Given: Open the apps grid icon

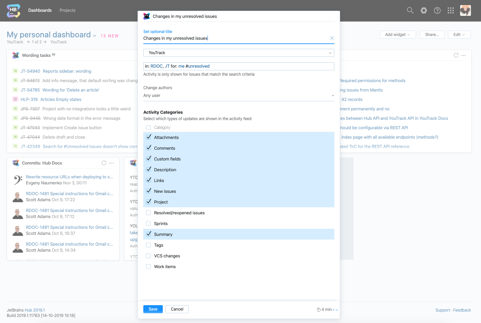Looking at the screenshot, I should [451, 10].
